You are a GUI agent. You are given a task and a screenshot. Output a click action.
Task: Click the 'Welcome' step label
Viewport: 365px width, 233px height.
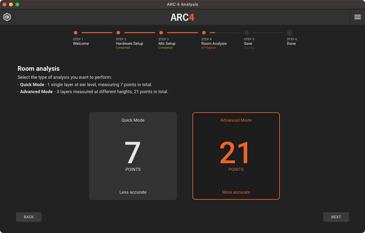tap(81, 44)
